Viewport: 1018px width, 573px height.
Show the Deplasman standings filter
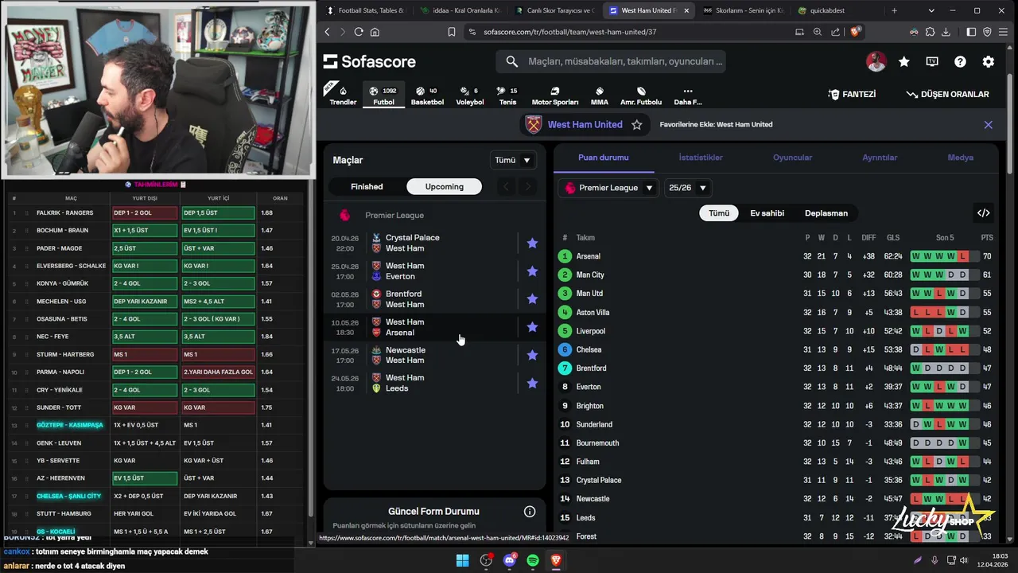(826, 213)
